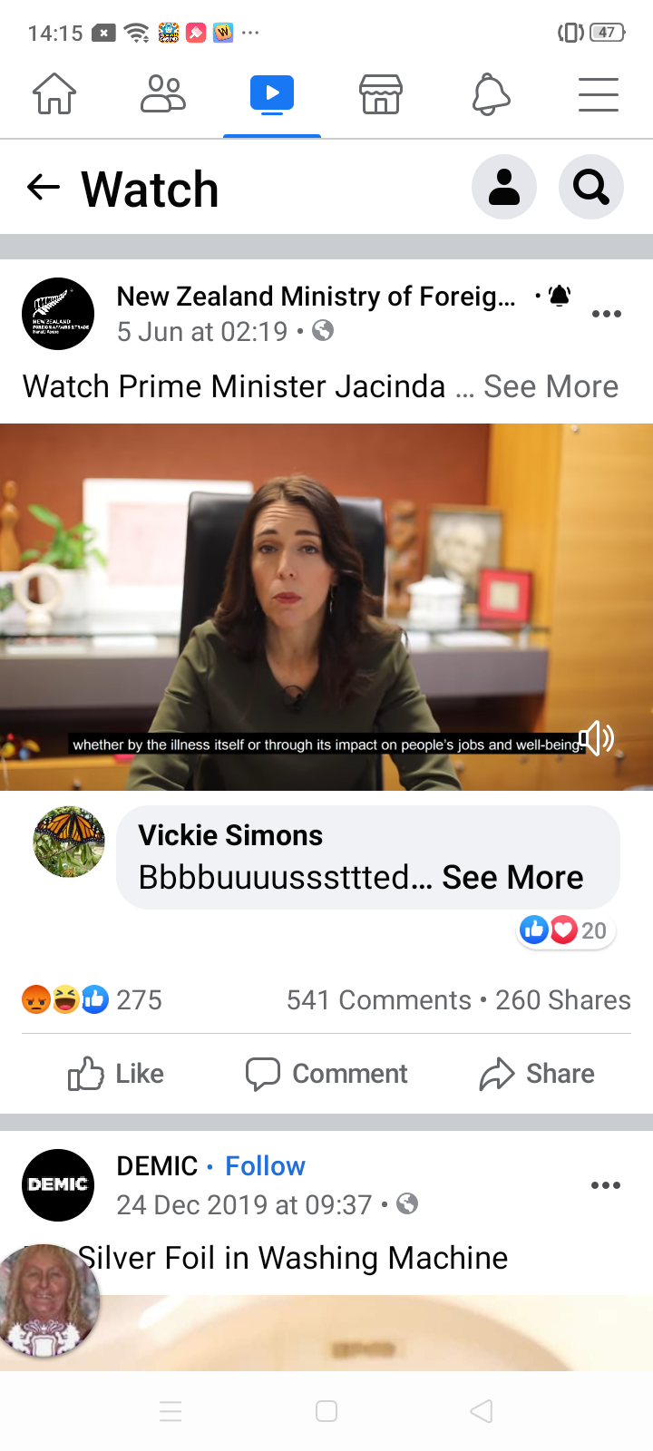Open the Watch profile icon

tap(504, 187)
